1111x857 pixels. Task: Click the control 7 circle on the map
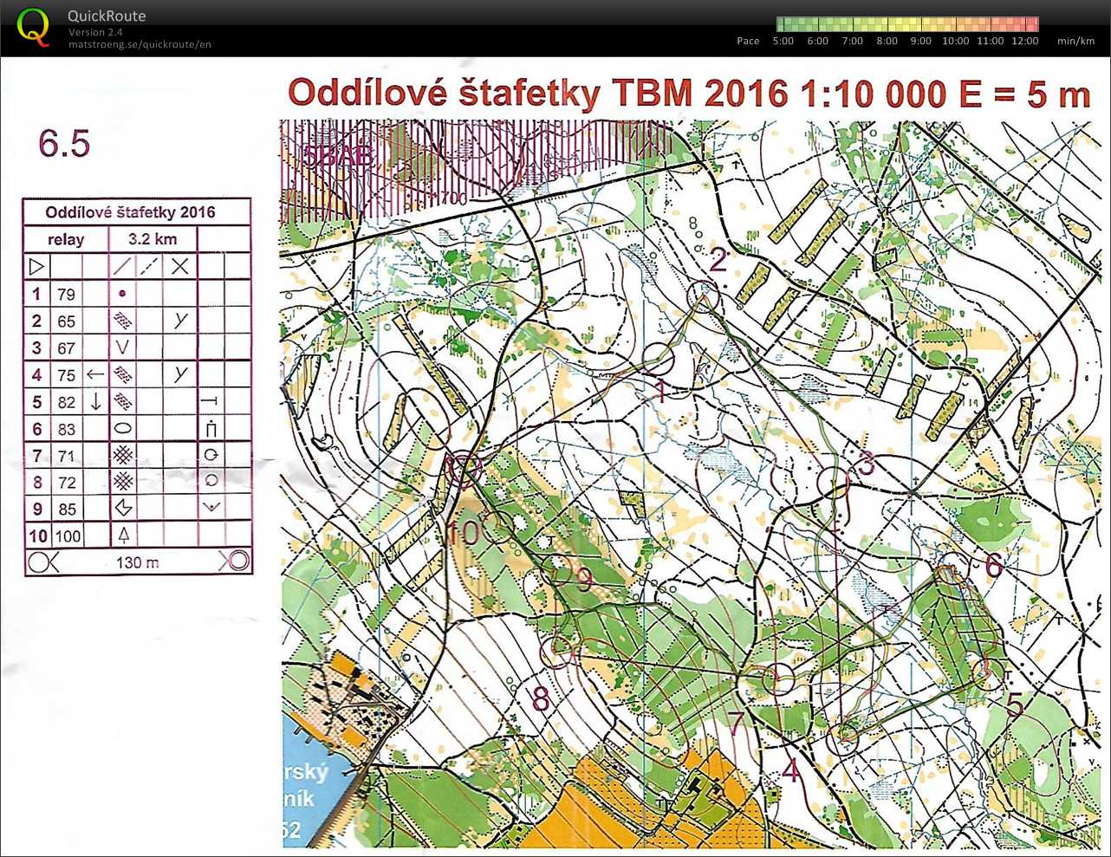[x=777, y=679]
